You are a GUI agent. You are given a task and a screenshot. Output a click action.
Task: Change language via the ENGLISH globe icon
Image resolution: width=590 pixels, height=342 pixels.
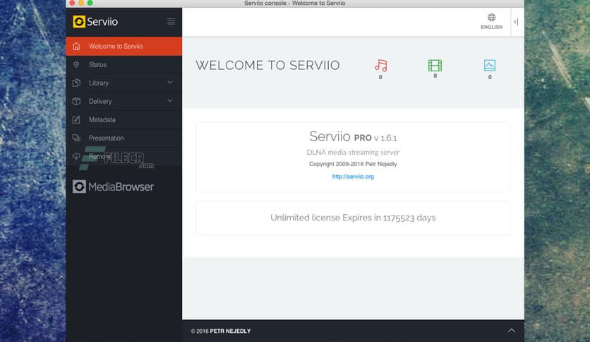pos(491,21)
